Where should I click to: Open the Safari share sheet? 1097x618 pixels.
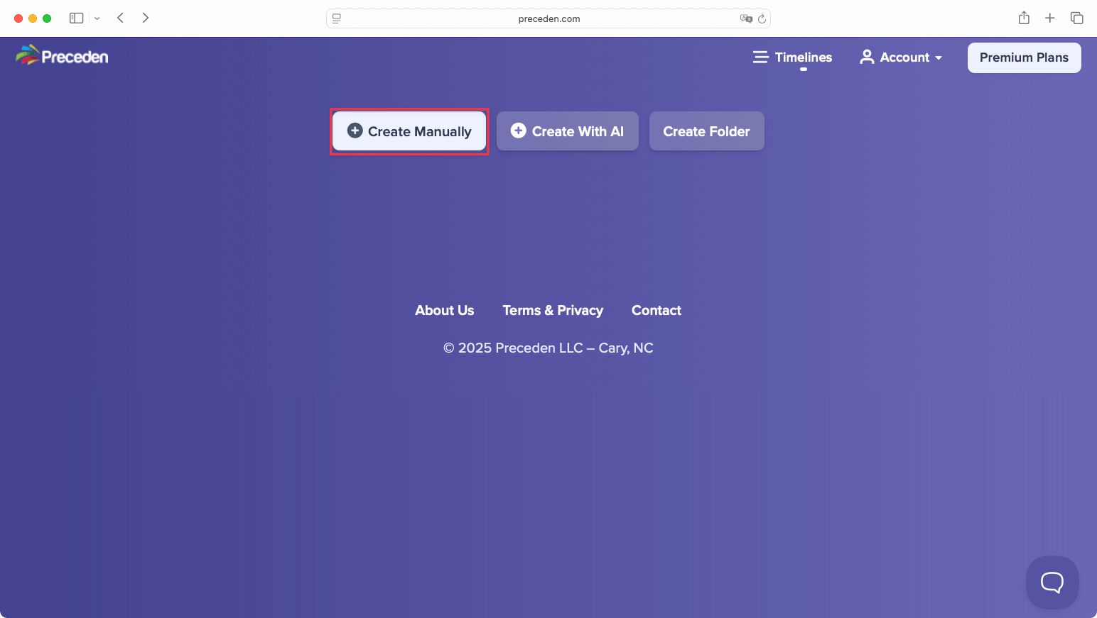tap(1024, 18)
